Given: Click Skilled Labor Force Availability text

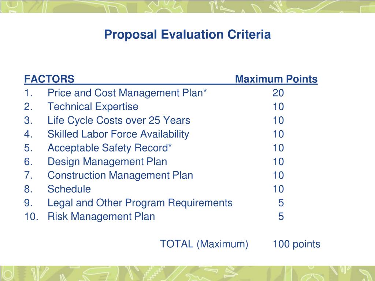Looking at the screenshot, I should click(x=118, y=134).
